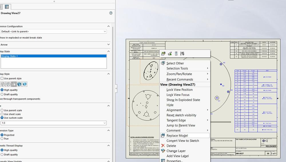The width and height of the screenshot is (286, 162).
Task: Select the Hidden Lines Removed display style icon
Action: [x=14, y=84]
